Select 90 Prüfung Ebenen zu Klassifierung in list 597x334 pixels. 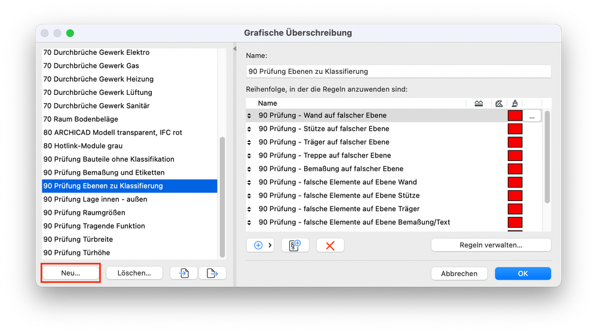point(130,186)
